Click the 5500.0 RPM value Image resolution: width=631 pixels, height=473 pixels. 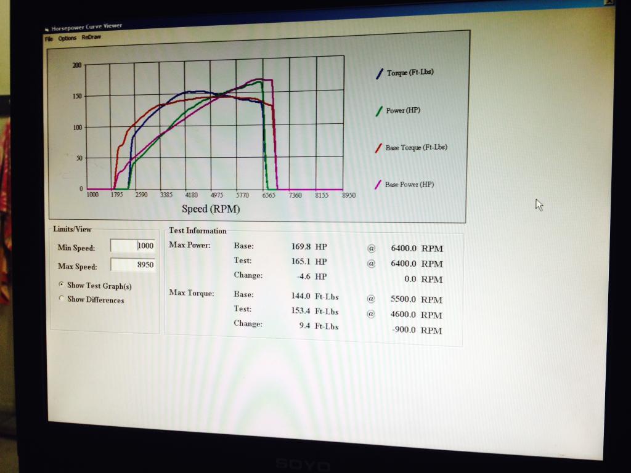coord(416,300)
